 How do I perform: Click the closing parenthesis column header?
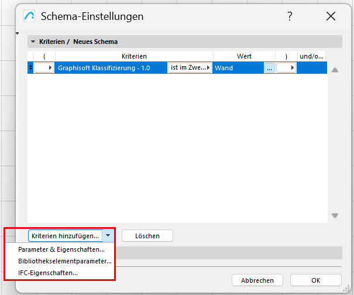[286, 56]
